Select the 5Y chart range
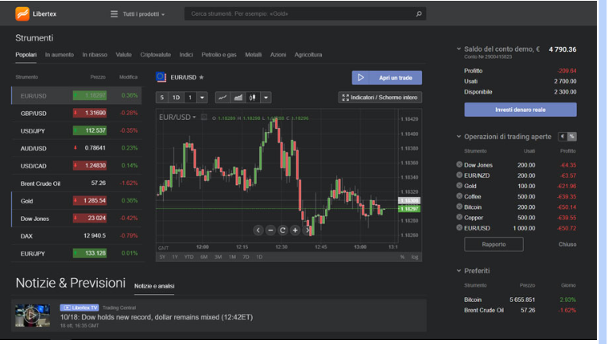 [162, 257]
